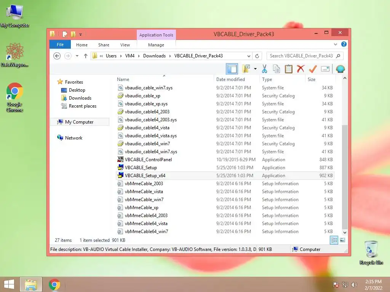Click the VBCABLE_ControlPanel file icon

(120, 159)
